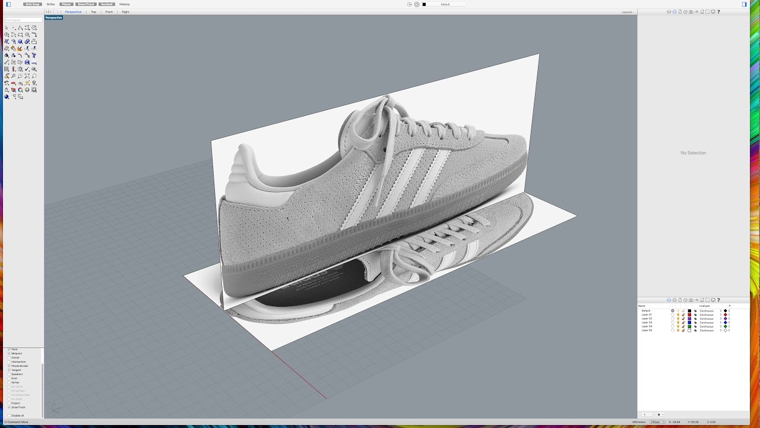The width and height of the screenshot is (760, 428).
Task: Select the Circle tool
Action: [34, 27]
